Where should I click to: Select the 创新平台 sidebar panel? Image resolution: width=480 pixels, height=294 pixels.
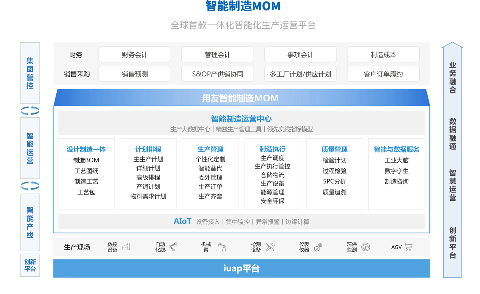coord(30,265)
